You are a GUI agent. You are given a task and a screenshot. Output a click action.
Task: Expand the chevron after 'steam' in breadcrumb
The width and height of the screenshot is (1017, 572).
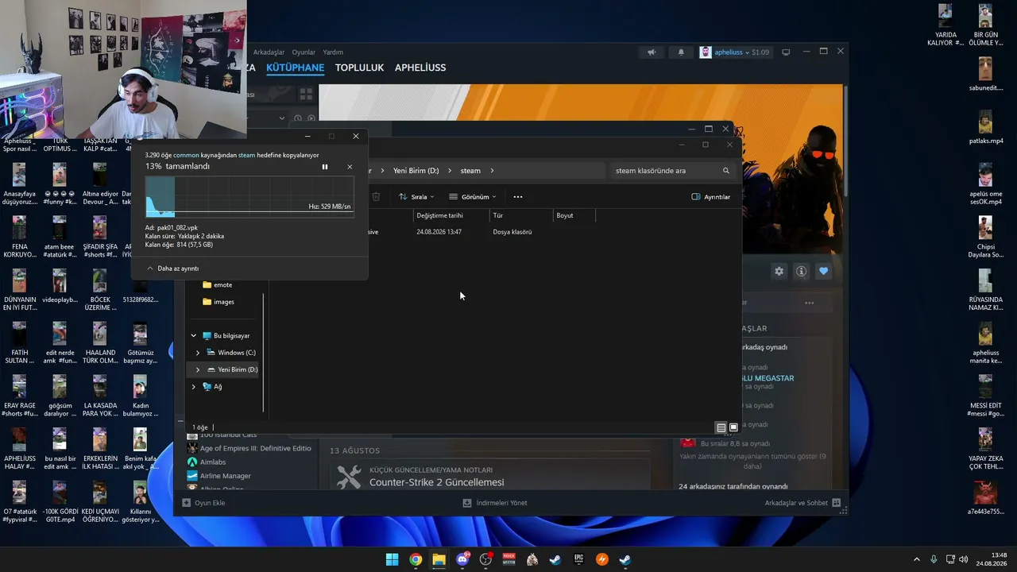tap(493, 171)
